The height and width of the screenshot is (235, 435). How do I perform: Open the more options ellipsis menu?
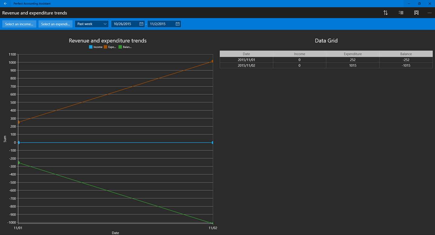click(x=430, y=13)
